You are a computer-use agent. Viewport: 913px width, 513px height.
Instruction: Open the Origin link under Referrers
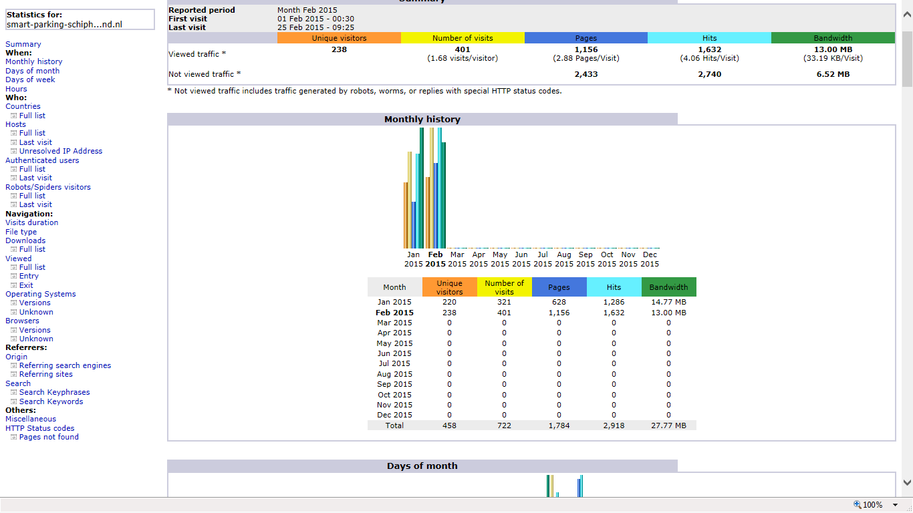point(17,357)
